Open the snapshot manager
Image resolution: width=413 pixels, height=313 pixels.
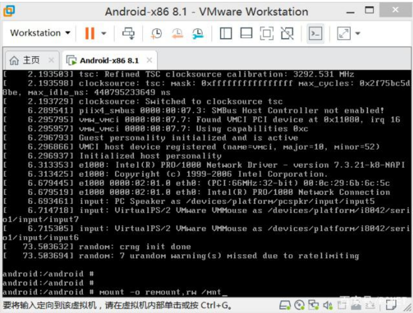tap(198, 34)
